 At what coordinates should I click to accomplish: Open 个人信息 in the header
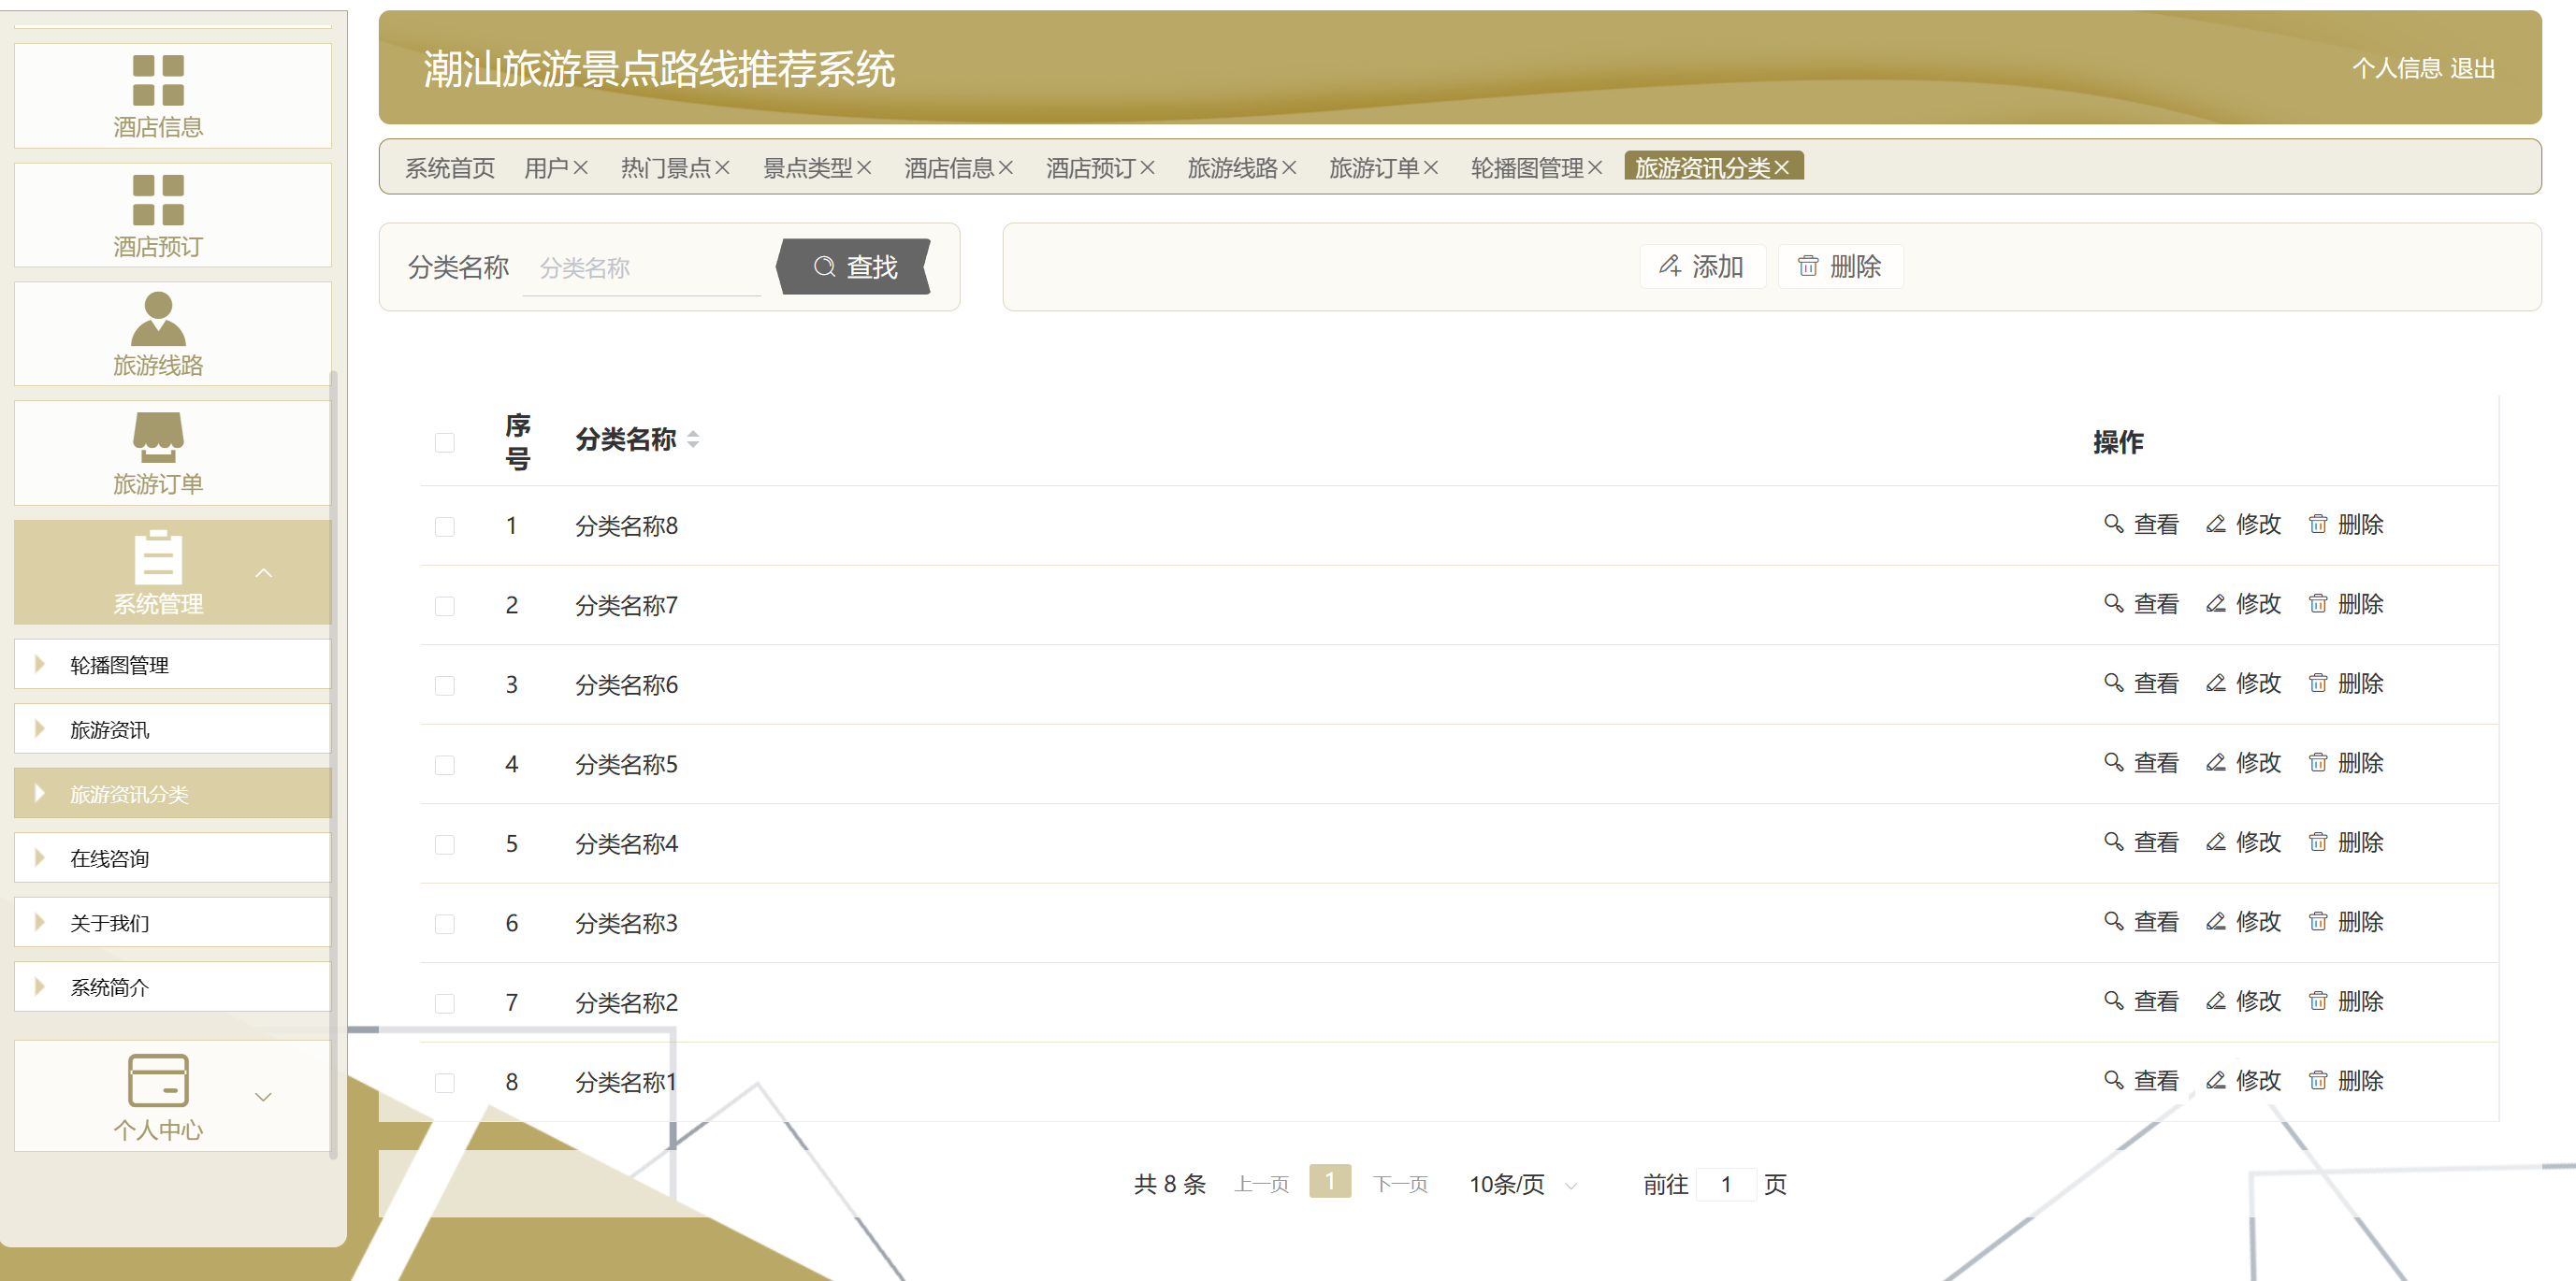click(x=2397, y=68)
